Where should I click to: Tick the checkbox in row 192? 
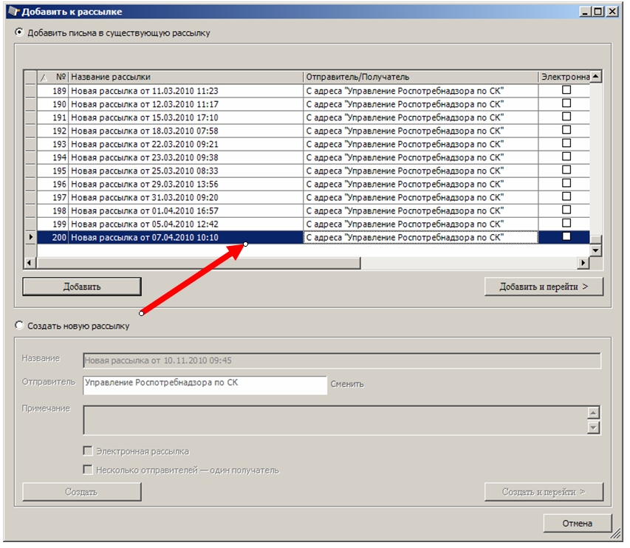(566, 130)
